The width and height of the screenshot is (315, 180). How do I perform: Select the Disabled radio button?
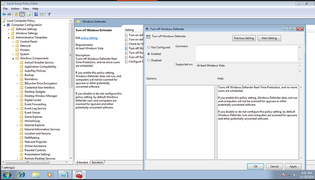pyautogui.click(x=148, y=61)
